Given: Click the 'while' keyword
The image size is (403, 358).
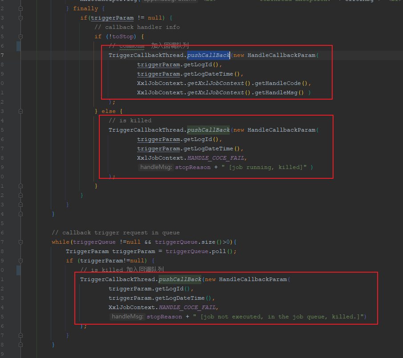Looking at the screenshot, I should pos(61,242).
